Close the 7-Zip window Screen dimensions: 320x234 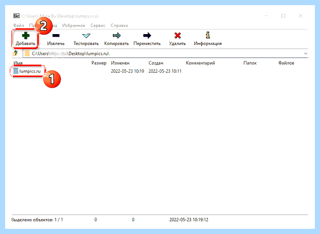(300, 15)
